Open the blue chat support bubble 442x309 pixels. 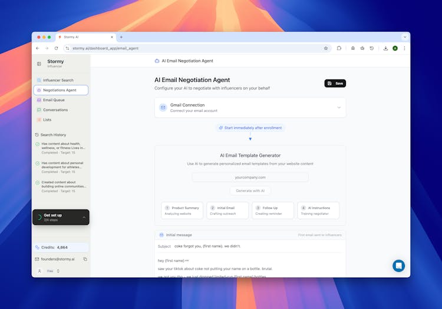tap(399, 265)
